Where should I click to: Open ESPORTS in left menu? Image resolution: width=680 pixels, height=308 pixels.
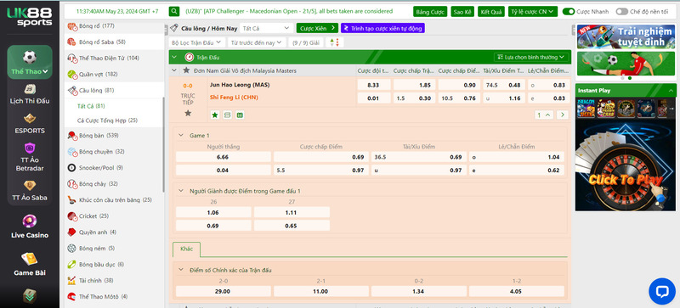pos(30,124)
